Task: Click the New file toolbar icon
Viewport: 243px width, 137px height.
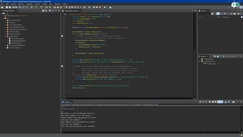Action: tap(2, 7)
